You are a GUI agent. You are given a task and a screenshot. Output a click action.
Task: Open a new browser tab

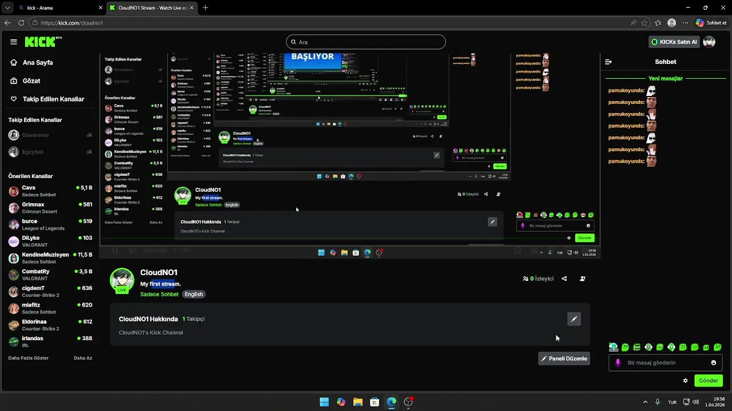tap(205, 8)
